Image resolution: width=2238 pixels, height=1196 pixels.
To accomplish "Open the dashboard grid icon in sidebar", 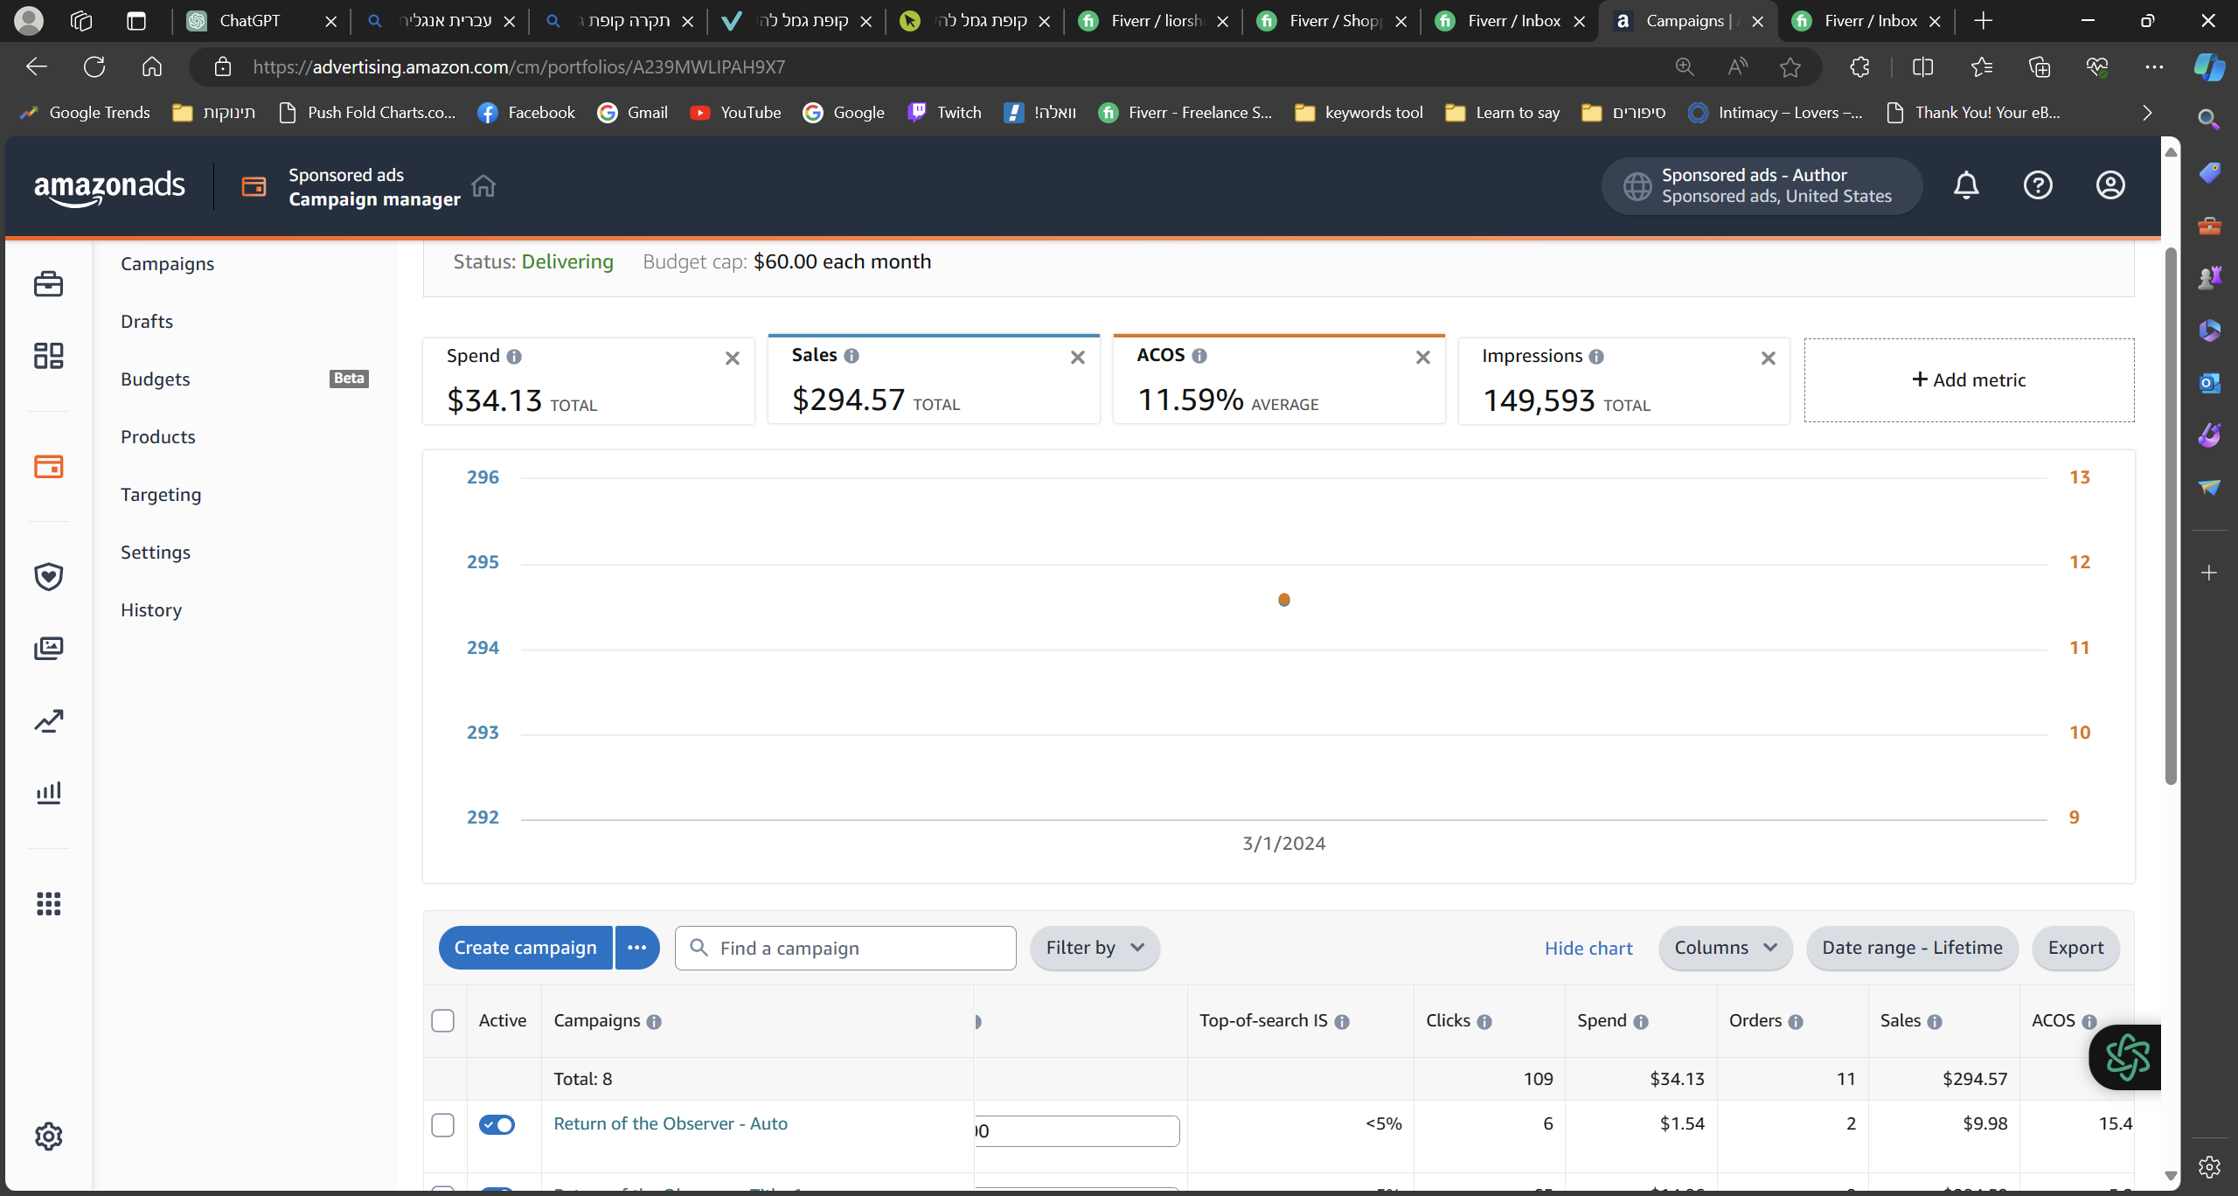I will pos(48,356).
